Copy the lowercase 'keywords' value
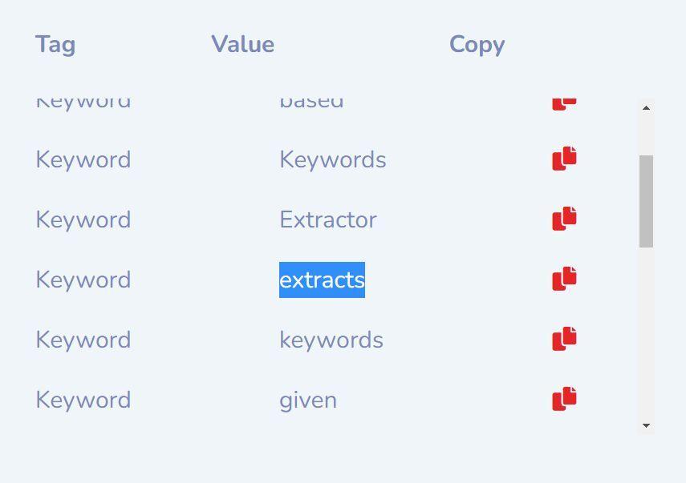Image resolution: width=686 pixels, height=483 pixels. (564, 339)
